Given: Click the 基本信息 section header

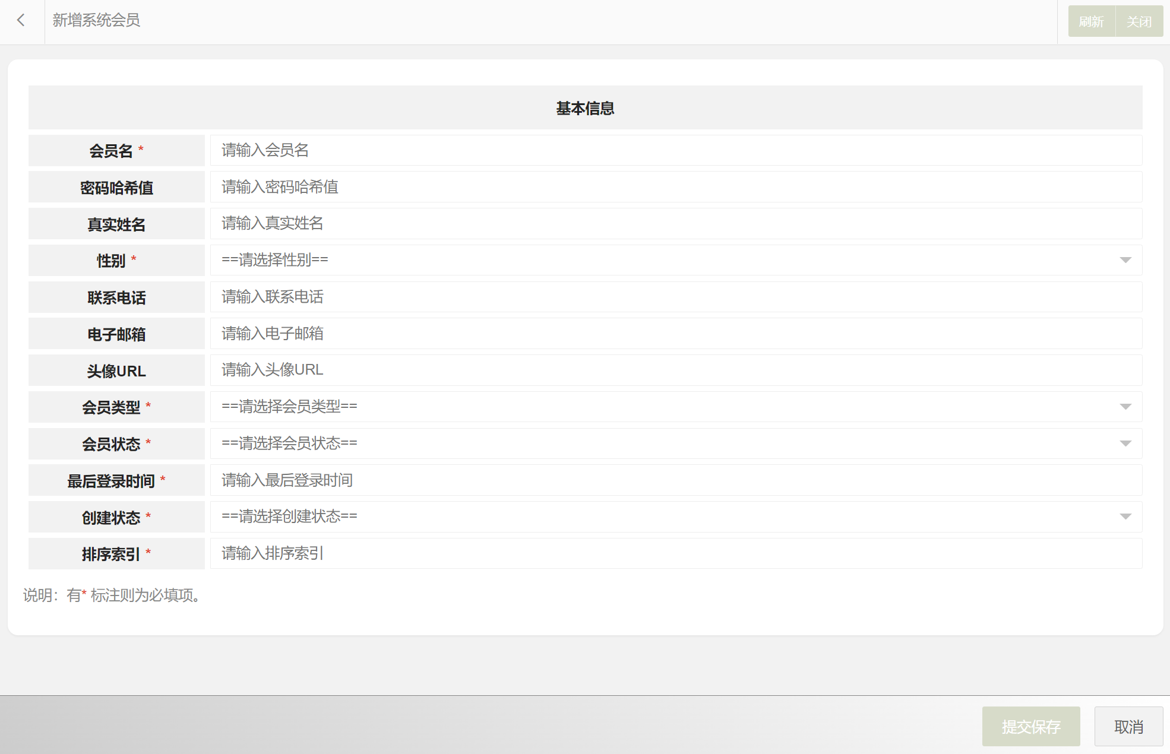Looking at the screenshot, I should point(585,108).
